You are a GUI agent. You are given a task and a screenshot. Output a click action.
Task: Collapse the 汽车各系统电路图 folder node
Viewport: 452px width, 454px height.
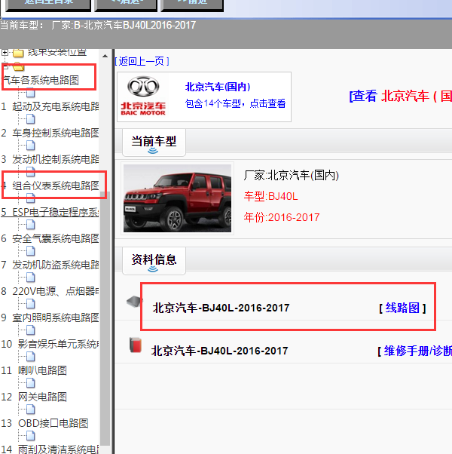point(5,67)
